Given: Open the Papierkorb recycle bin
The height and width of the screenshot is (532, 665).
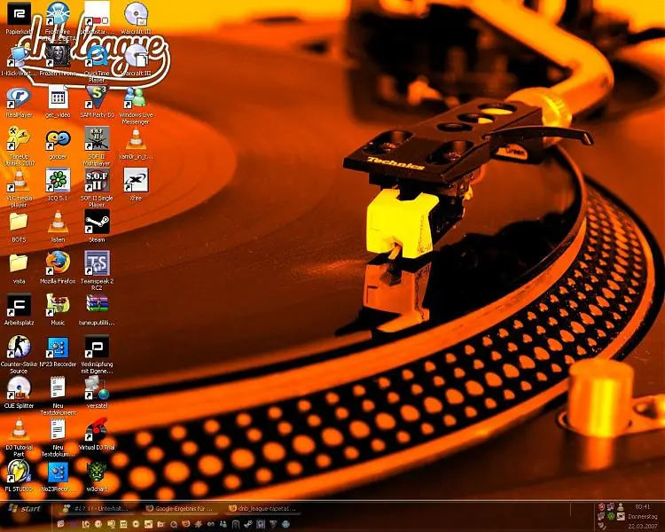Looking at the screenshot, I should pos(19,14).
